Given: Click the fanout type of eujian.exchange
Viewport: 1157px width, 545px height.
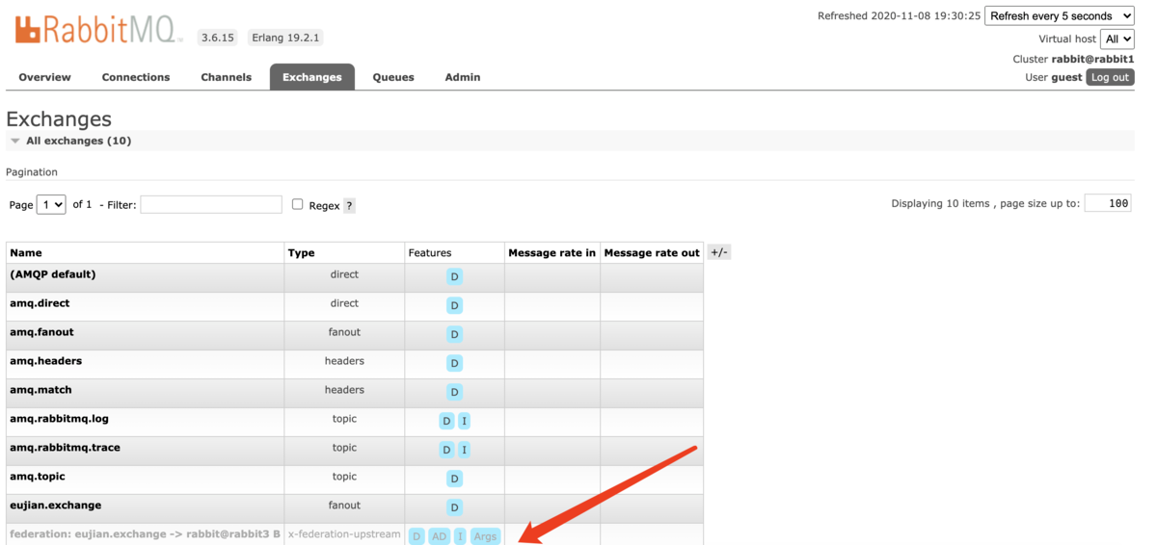Looking at the screenshot, I should coord(344,506).
